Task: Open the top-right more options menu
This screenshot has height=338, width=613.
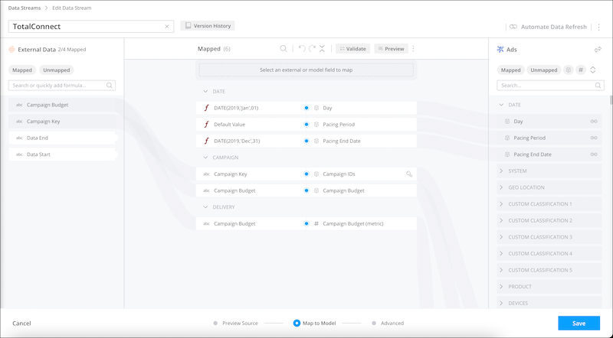Action: point(599,27)
